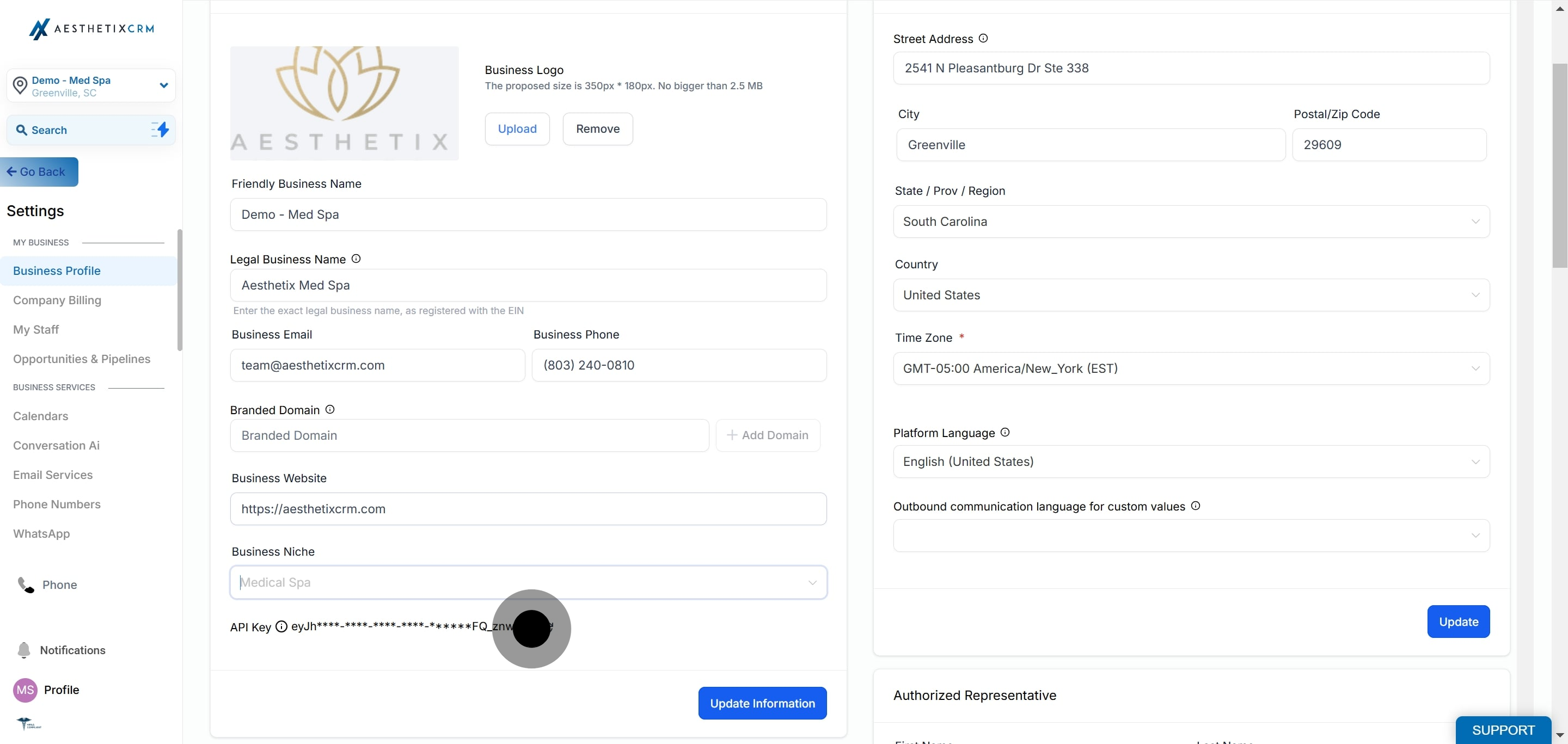Open Notifications via the bell icon

point(24,650)
